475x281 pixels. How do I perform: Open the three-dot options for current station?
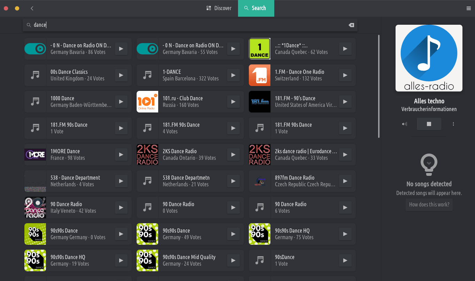(x=453, y=124)
